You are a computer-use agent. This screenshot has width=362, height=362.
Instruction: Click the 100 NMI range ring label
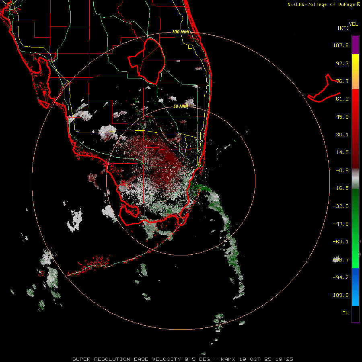(x=181, y=32)
